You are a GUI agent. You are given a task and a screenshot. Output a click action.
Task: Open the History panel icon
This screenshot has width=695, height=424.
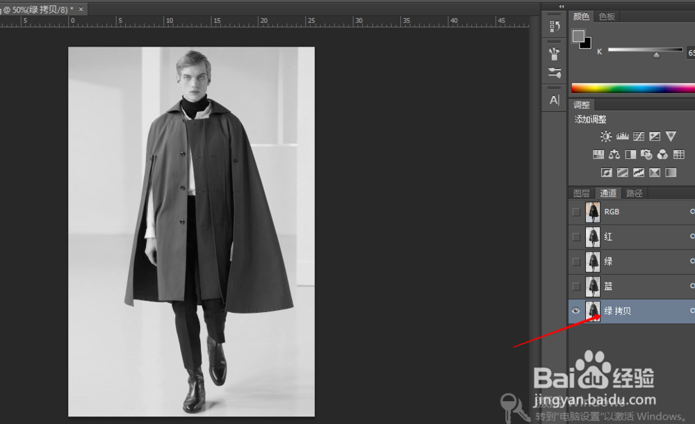554,26
